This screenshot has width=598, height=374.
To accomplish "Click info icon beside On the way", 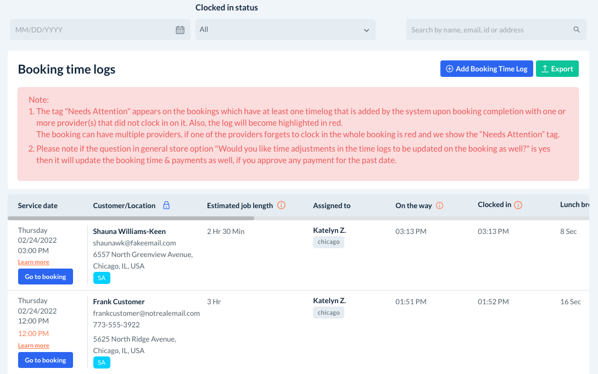I will [x=439, y=205].
